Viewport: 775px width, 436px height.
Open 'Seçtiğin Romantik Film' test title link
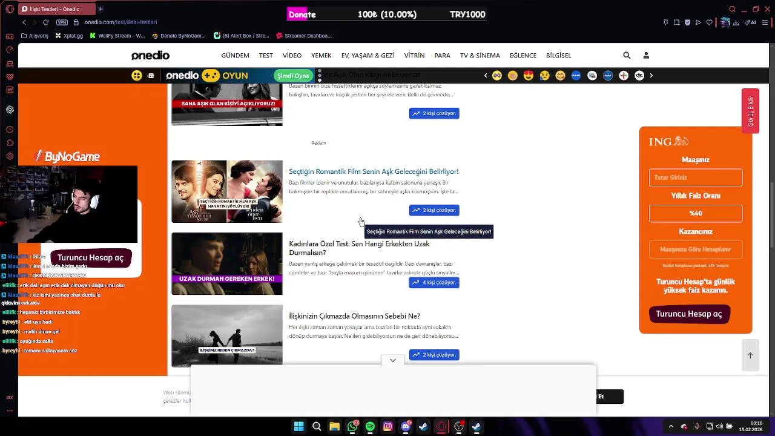click(x=374, y=171)
